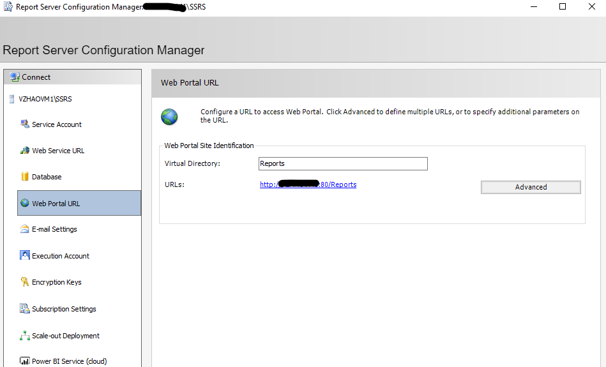Open the Scale-out Deployment page
Screen dimensions: 606x367
66,336
